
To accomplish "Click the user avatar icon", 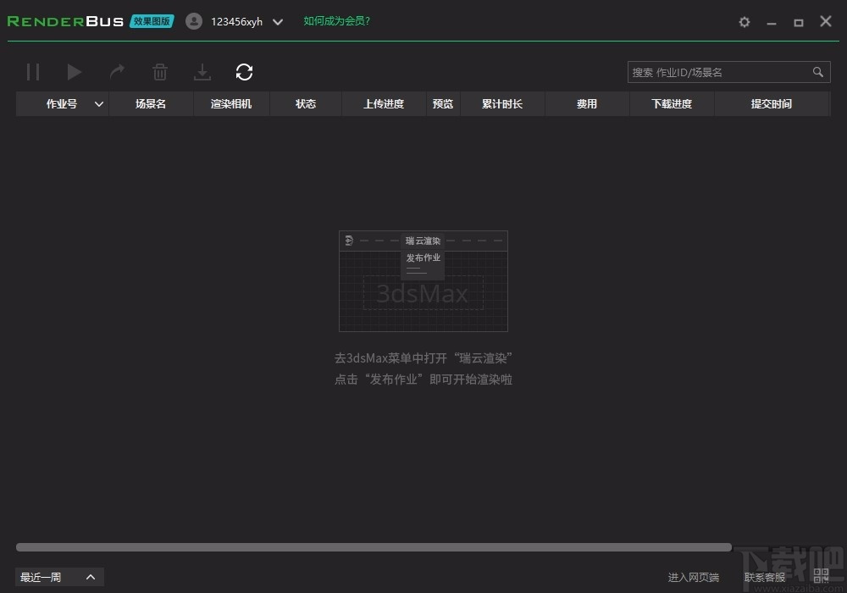I will (194, 21).
